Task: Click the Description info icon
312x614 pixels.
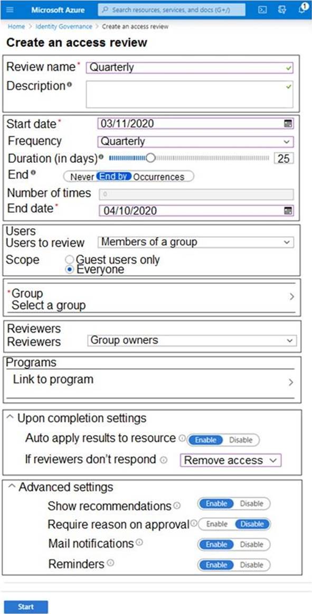Action: 69,85
